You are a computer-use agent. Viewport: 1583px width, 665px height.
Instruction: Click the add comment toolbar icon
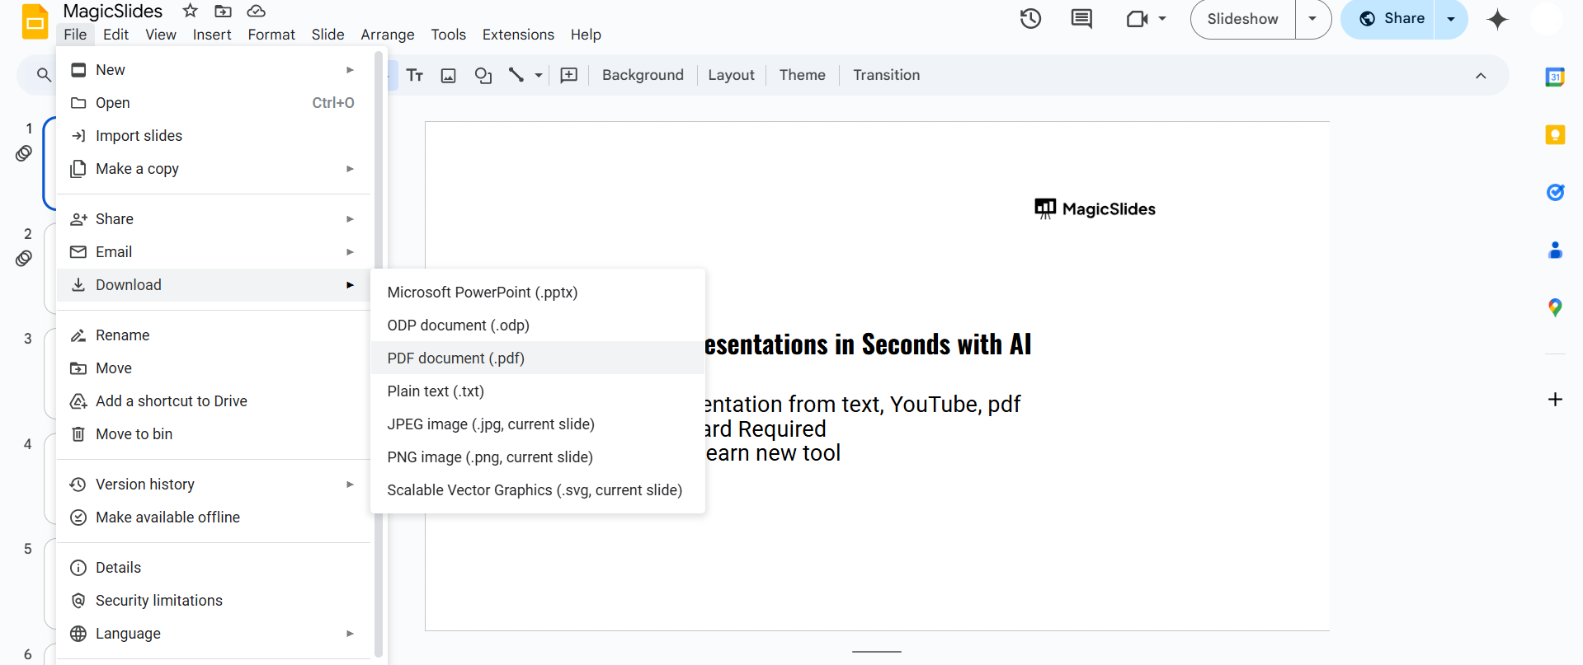click(569, 75)
